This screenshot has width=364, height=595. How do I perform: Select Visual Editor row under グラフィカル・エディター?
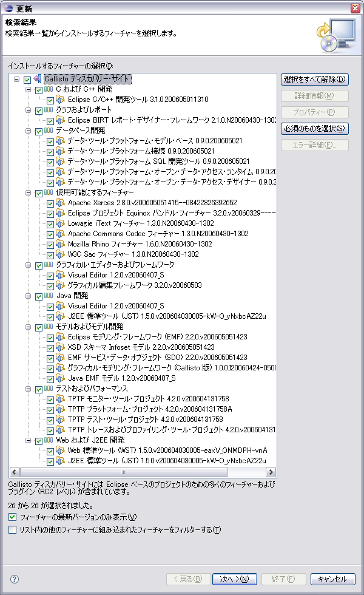pyautogui.click(x=116, y=274)
